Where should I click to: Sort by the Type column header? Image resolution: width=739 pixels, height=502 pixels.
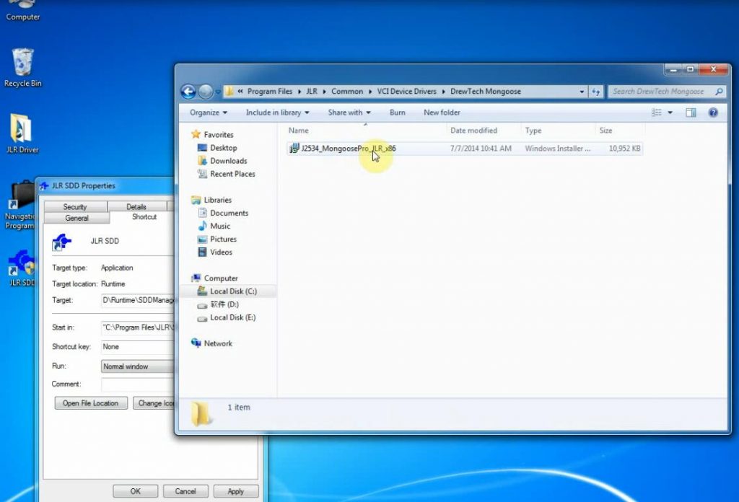(558, 131)
